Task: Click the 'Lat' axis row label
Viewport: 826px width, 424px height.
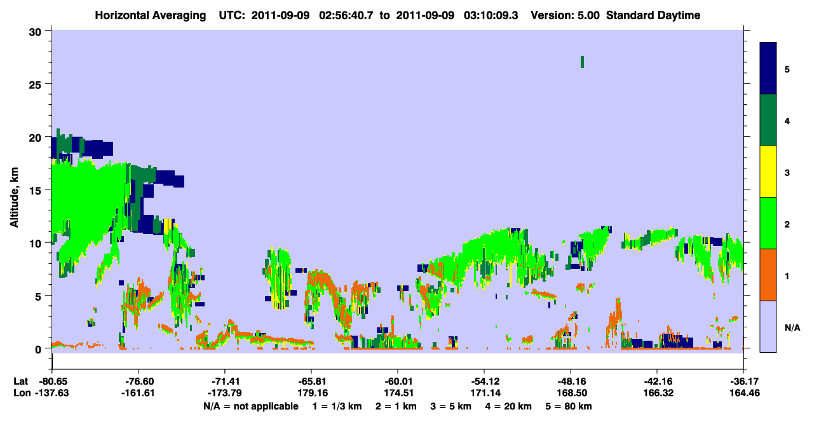Action: pyautogui.click(x=20, y=381)
